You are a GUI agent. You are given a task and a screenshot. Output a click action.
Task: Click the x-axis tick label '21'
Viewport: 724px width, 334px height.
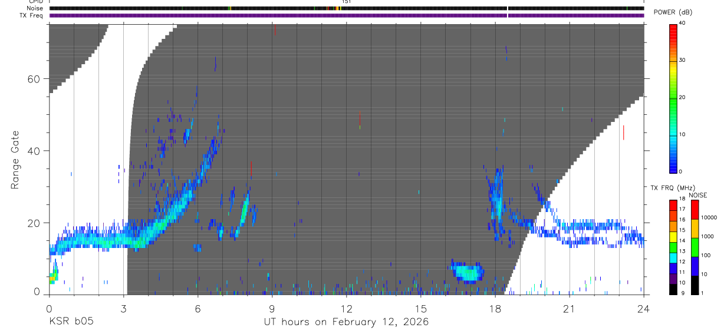pyautogui.click(x=570, y=309)
